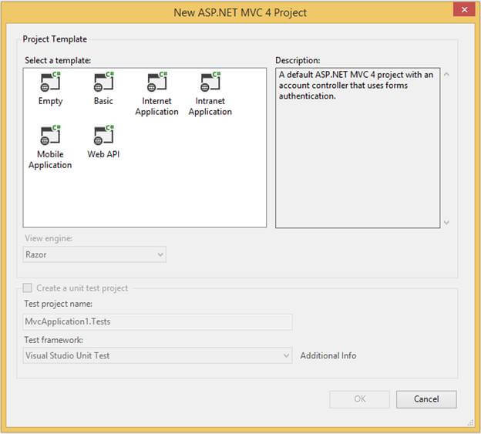Choose the Basic template icon

(x=104, y=82)
